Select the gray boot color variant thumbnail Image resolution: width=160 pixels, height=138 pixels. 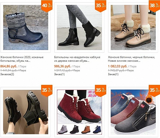pyautogui.click(x=63, y=129)
